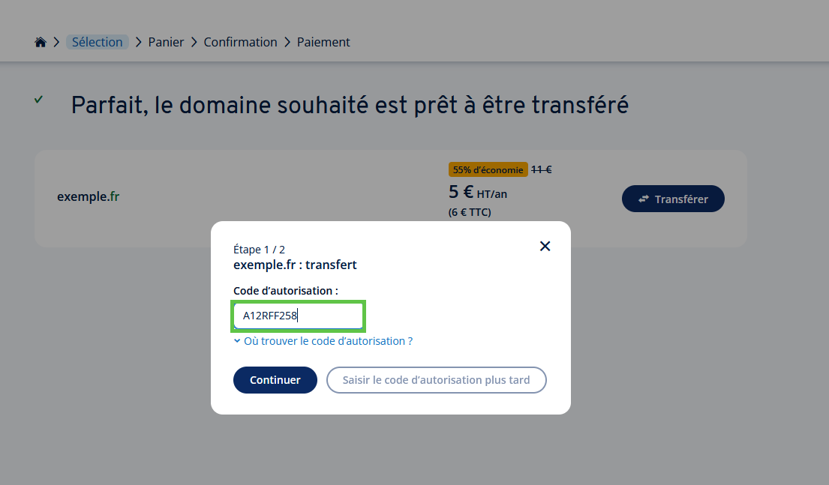Expand "Où trouver le code d'autorisation ?"
This screenshot has height=485, width=829.
(x=328, y=341)
